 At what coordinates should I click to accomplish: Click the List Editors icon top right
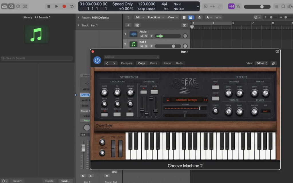tap(276, 6)
